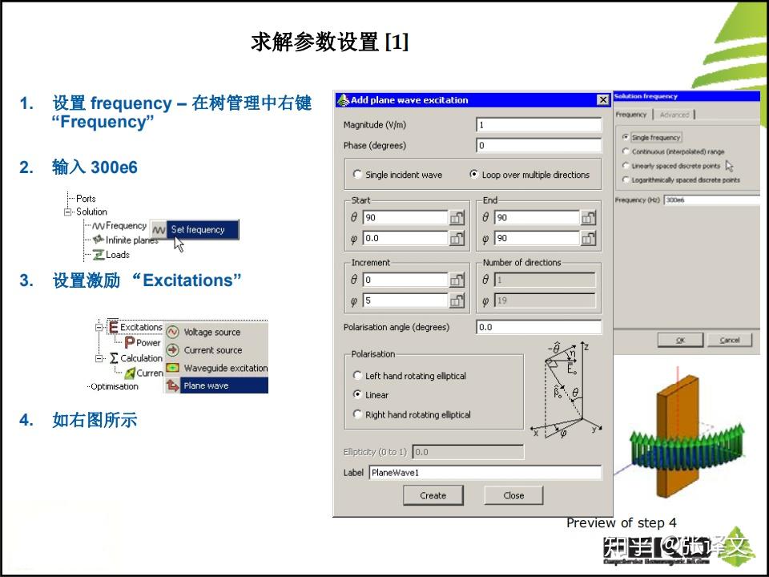Image resolution: width=769 pixels, height=577 pixels.
Task: Collapse the Solution tree node
Action: click(x=69, y=212)
